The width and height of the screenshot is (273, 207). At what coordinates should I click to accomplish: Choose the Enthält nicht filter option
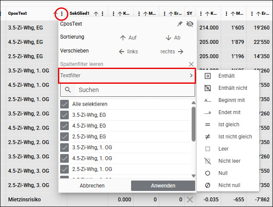pos(228,88)
